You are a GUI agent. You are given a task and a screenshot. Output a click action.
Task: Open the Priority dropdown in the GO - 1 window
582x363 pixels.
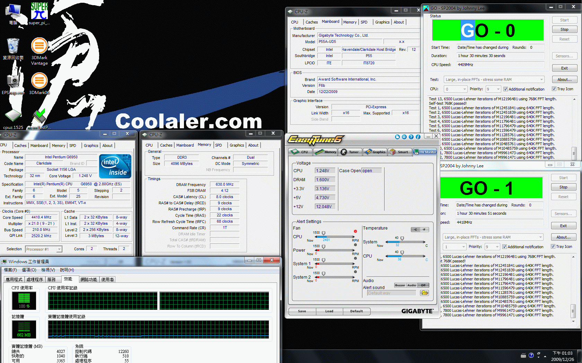tap(492, 247)
